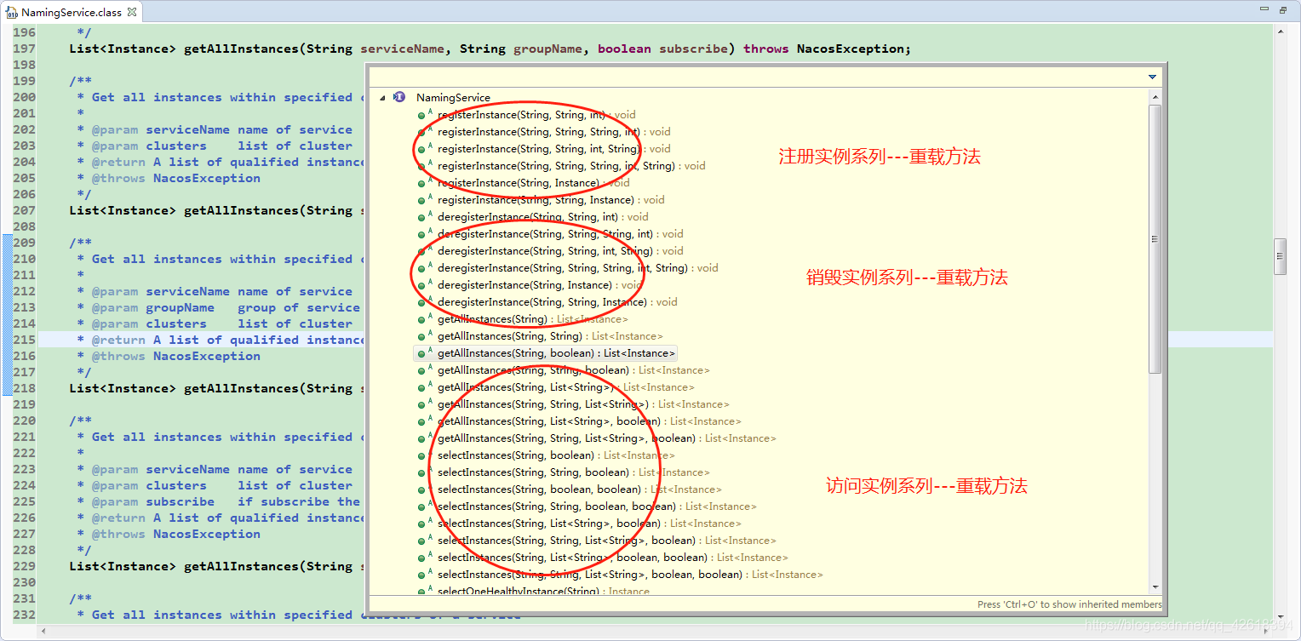This screenshot has width=1301, height=641.
Task: Click the editor vertical scrollbar thumb
Action: [x=1280, y=257]
